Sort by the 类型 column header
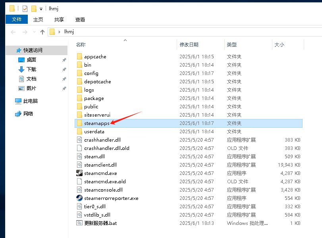 tap(231, 44)
